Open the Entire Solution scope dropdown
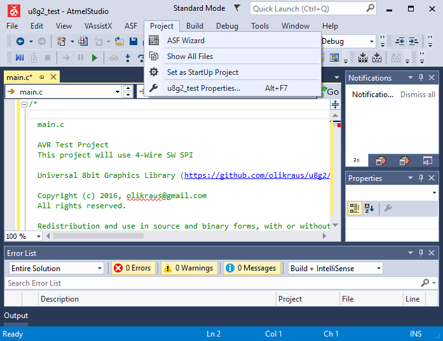Screen dimensions: 443x341 click(x=56, y=268)
